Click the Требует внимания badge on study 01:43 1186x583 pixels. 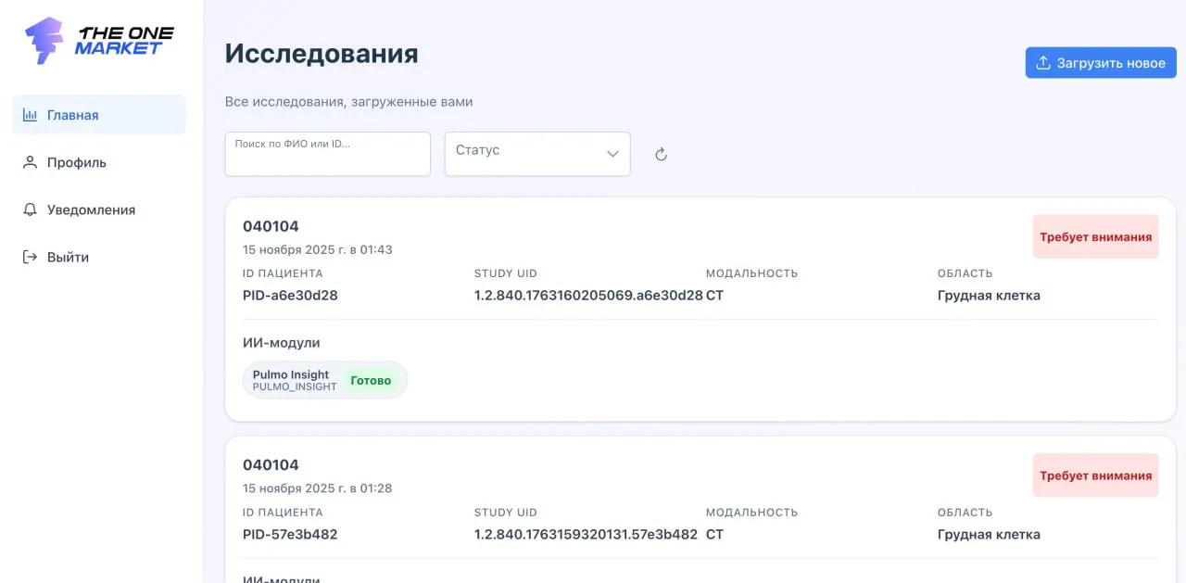click(1095, 236)
